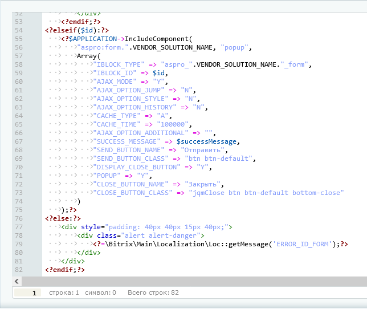
Task: Click line number 65 in gutter
Action: tap(19, 124)
